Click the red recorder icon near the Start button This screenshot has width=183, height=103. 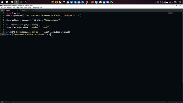coord(26,2)
